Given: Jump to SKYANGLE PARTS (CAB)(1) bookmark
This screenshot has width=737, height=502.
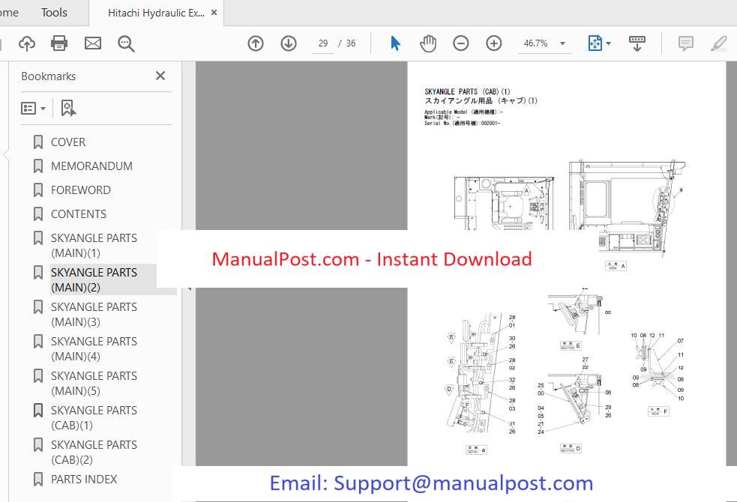Looking at the screenshot, I should pyautogui.click(x=94, y=417).
